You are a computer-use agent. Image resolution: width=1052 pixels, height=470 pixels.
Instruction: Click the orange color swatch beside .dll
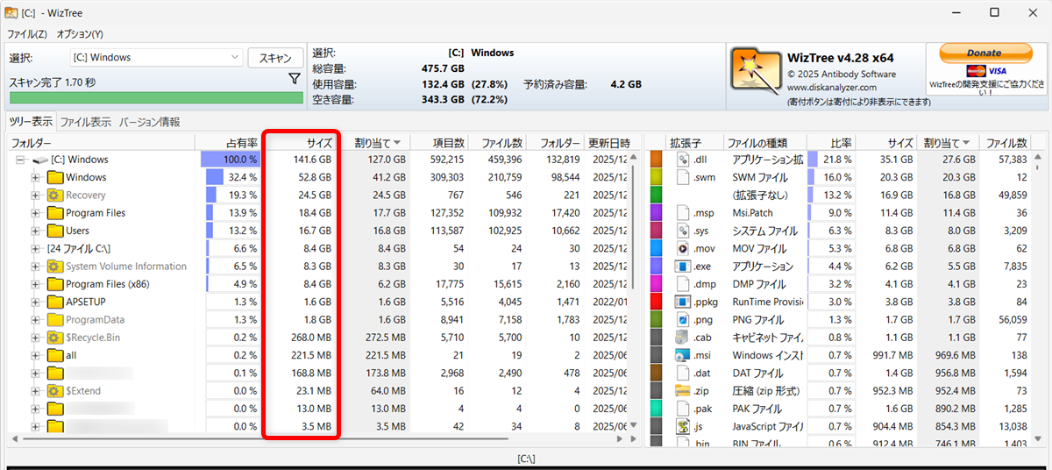point(655,160)
